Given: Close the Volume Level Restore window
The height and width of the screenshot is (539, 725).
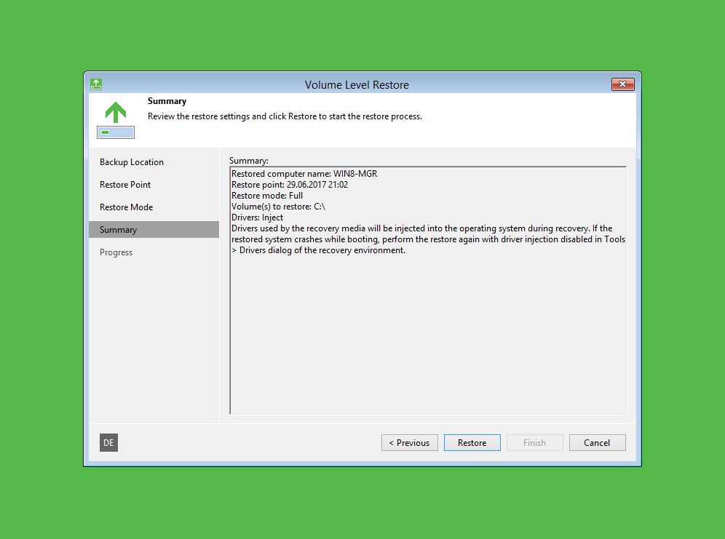Looking at the screenshot, I should pos(622,84).
